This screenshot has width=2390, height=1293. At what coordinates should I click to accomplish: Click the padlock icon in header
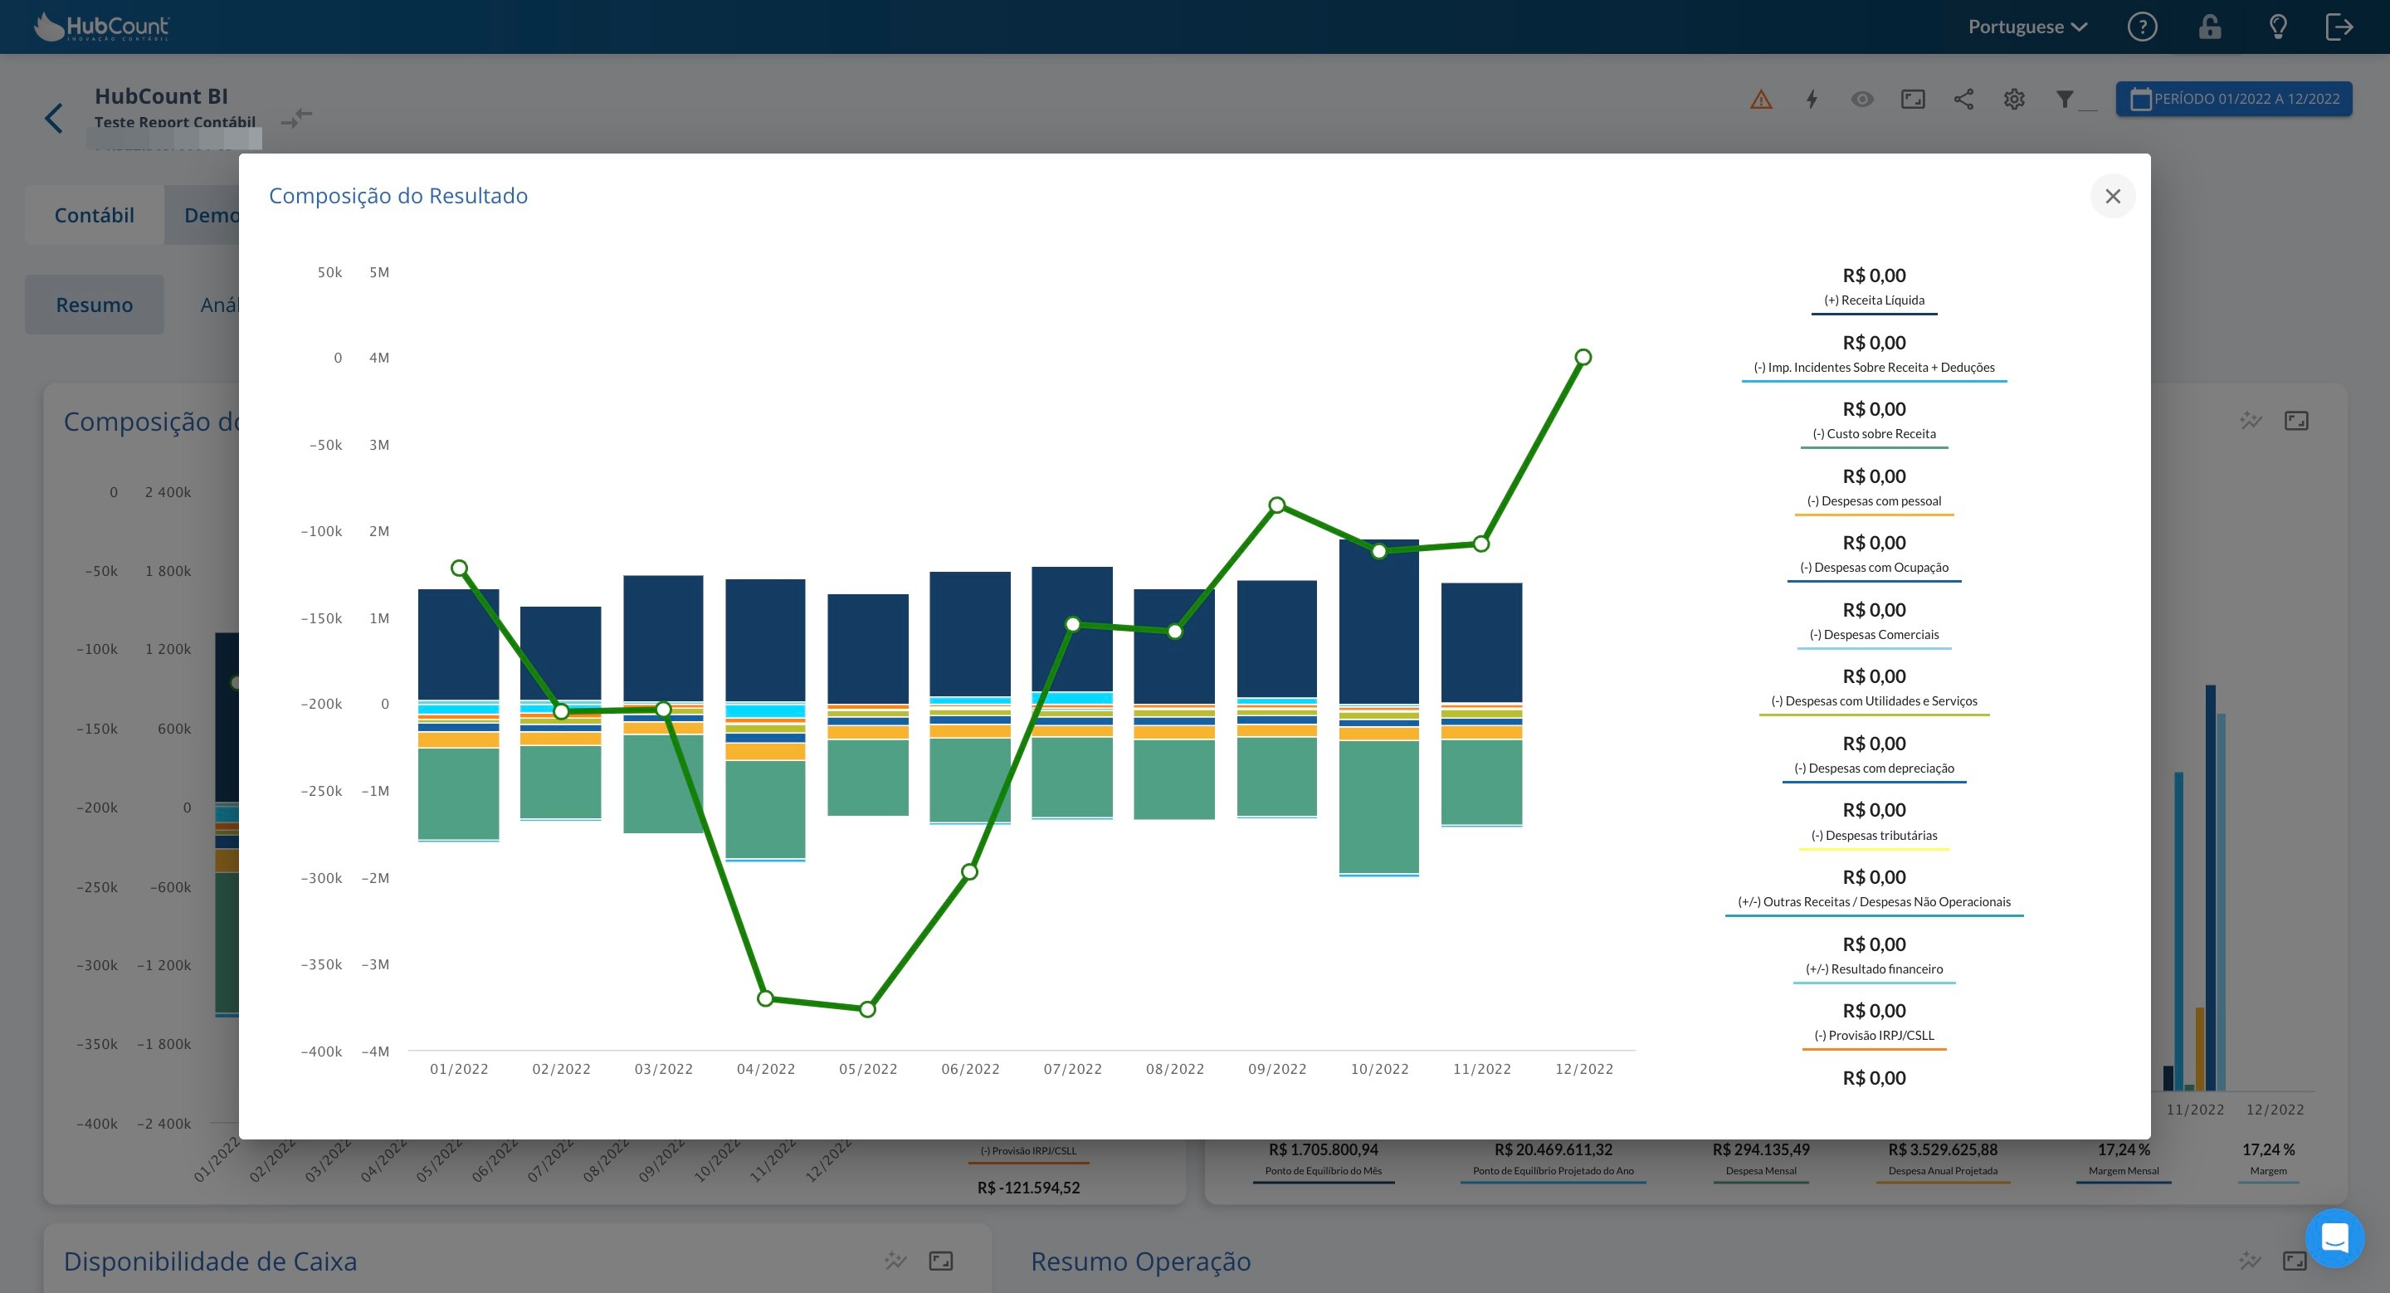point(2209,27)
